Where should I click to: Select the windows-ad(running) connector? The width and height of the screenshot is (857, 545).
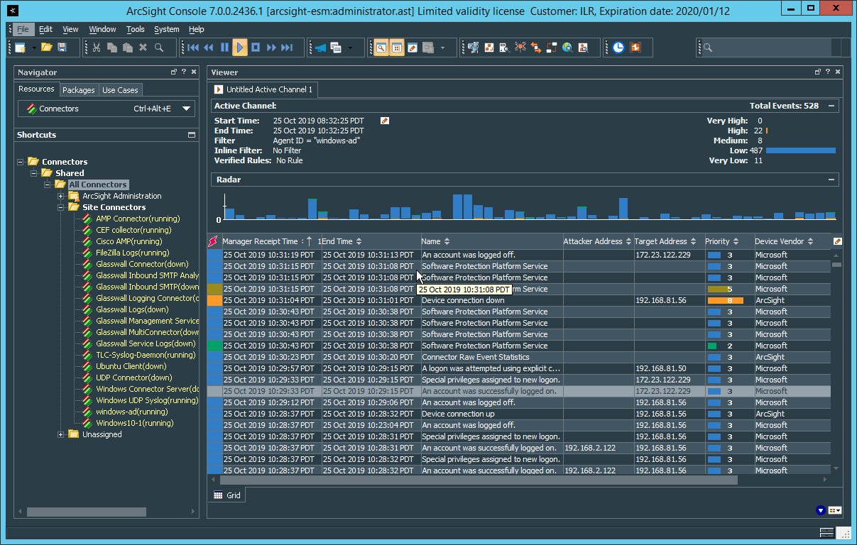(131, 412)
